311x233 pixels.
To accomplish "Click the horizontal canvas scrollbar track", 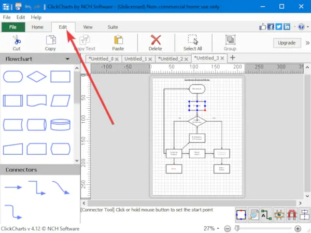I will pos(192,203).
